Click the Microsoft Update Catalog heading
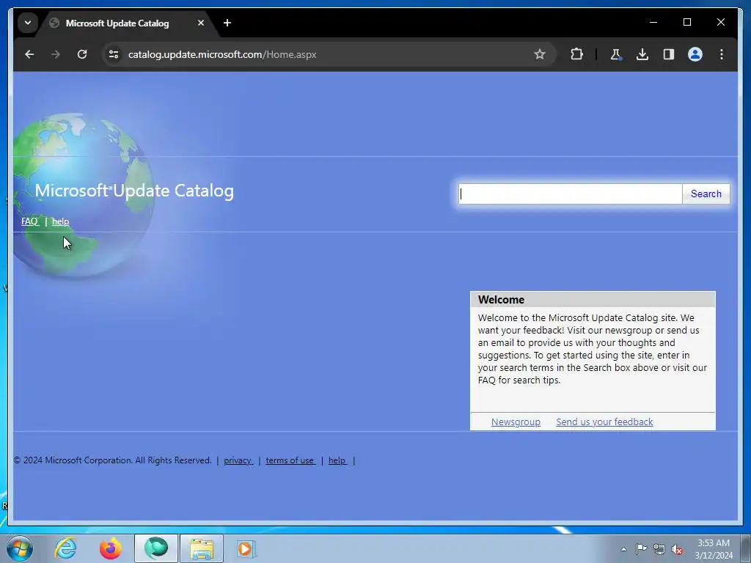The image size is (751, 563). coord(134,191)
